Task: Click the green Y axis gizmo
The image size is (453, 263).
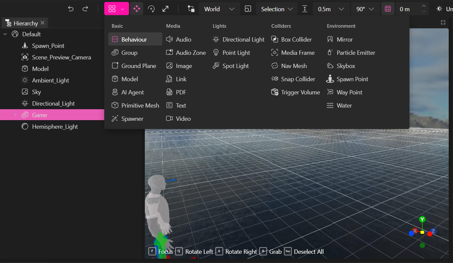Action: coord(422,219)
